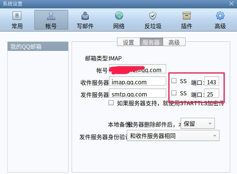The height and width of the screenshot is (174, 237).
Task: Click the 邮箱类型 IMAP text
Action: pyautogui.click(x=103, y=58)
